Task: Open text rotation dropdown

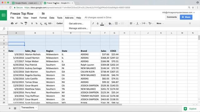Action: [150, 23]
